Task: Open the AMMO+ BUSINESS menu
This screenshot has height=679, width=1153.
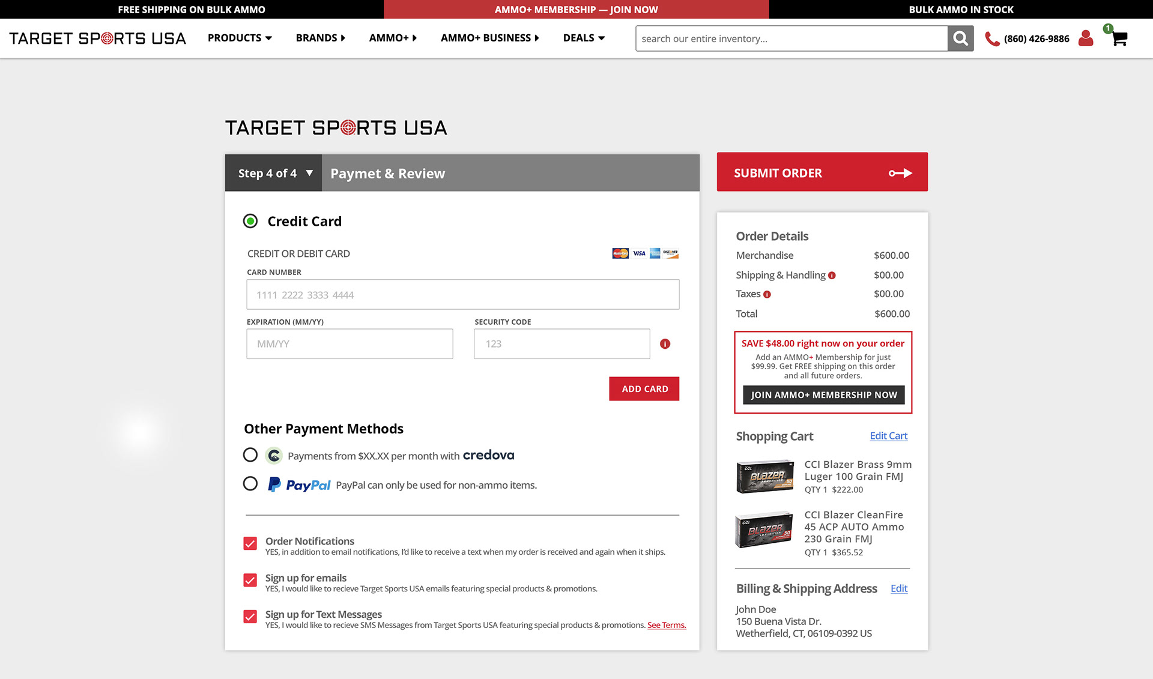Action: 489,38
